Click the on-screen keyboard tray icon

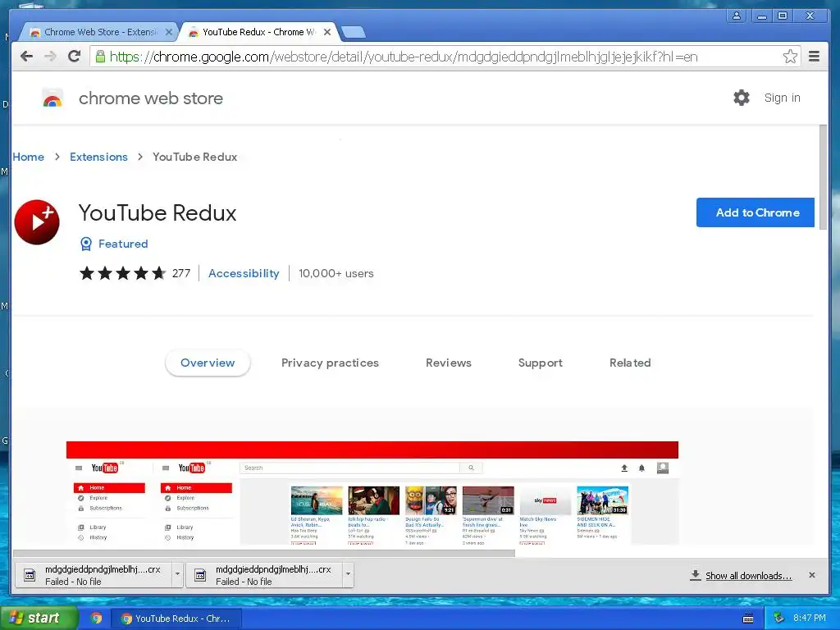748,619
